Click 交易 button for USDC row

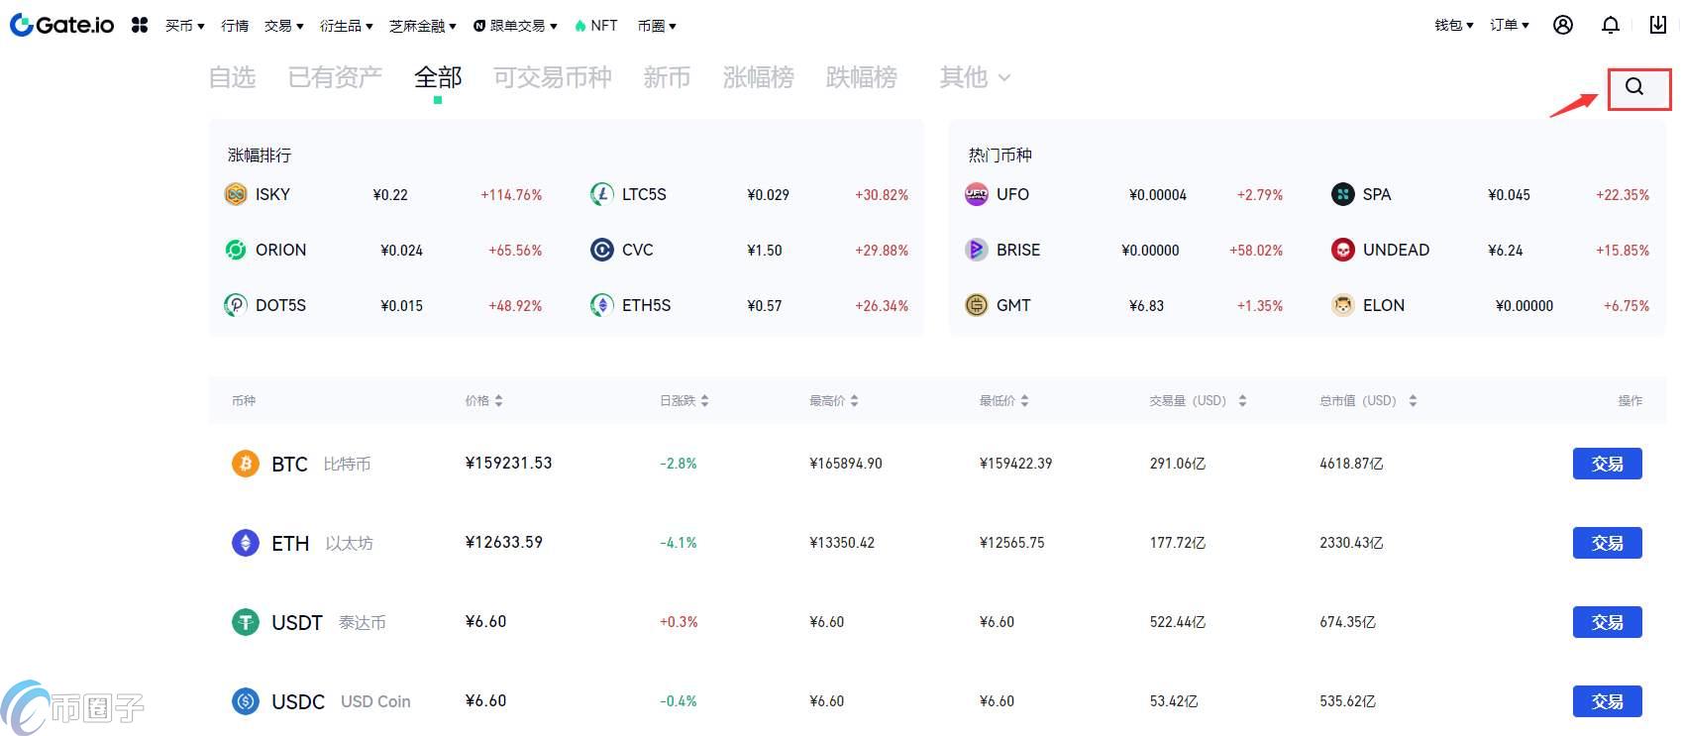point(1607,701)
